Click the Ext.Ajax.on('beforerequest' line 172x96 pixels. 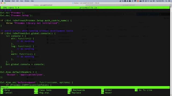[x=37, y=82]
